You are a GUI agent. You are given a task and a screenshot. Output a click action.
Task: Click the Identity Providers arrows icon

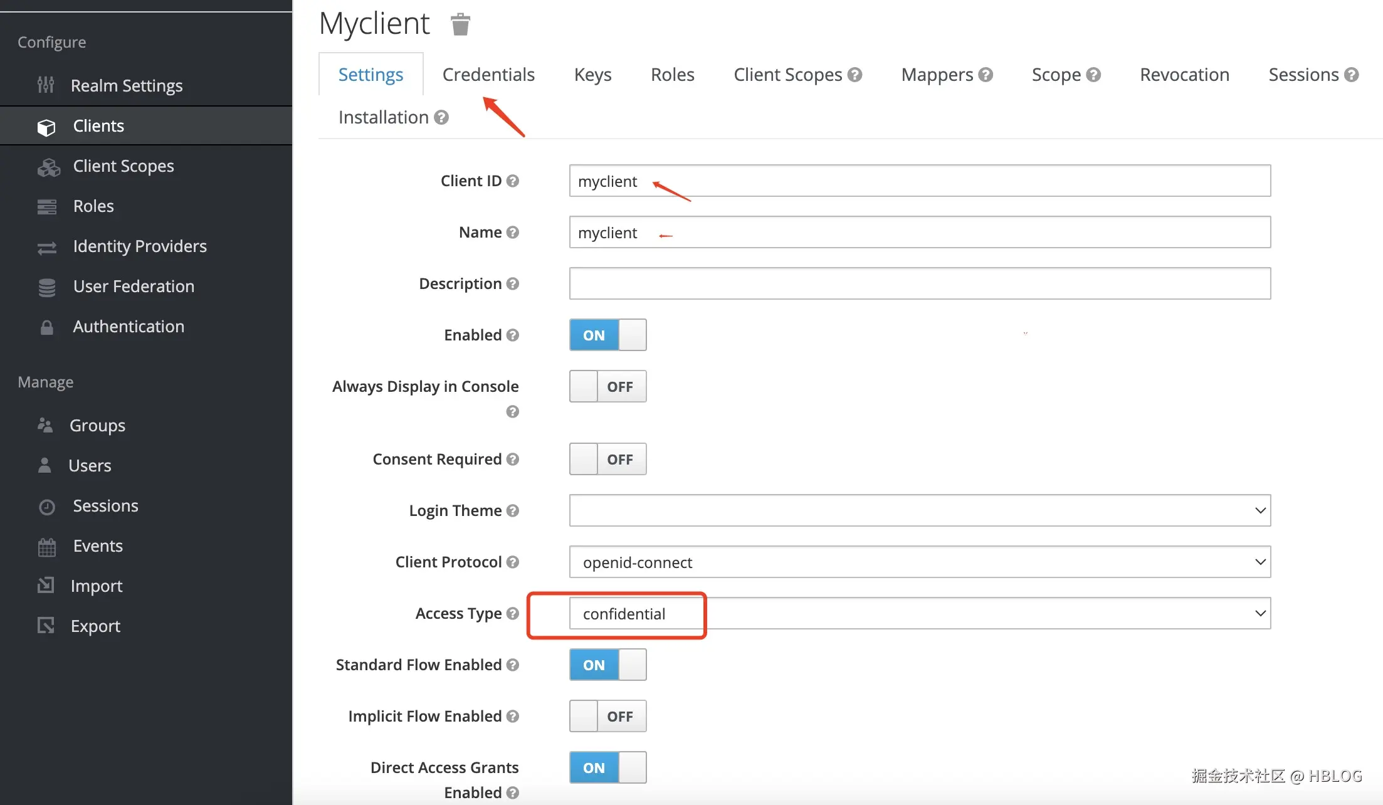47,248
